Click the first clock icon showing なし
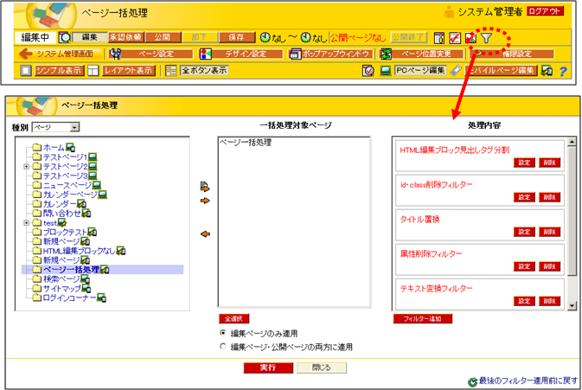 265,37
